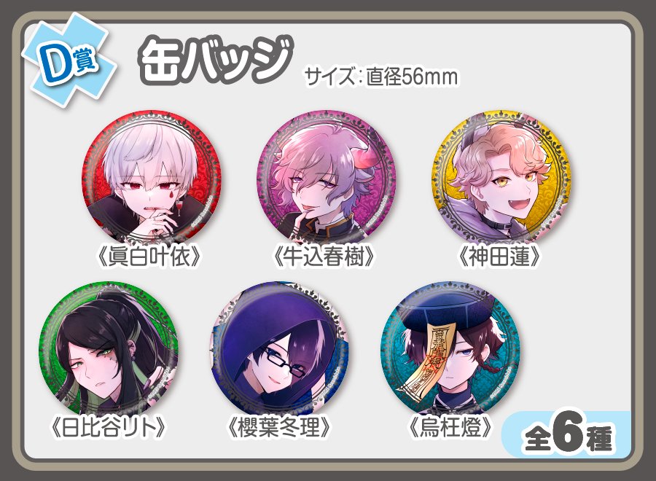Click the name label 《眞白叶依》
The image size is (656, 481).
[149, 257]
